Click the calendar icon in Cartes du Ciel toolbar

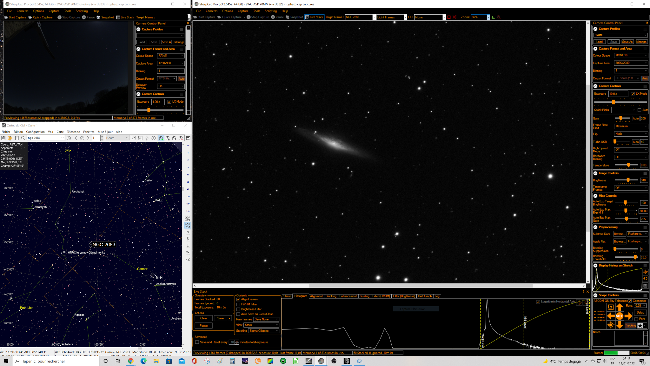[x=3, y=138]
